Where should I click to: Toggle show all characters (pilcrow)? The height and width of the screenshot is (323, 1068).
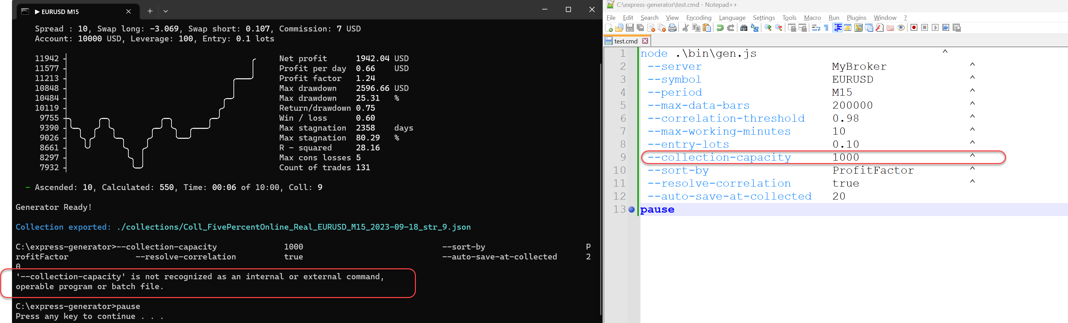pyautogui.click(x=826, y=28)
